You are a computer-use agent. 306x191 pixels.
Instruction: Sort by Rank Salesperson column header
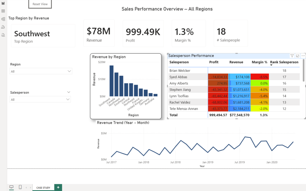coord(284,62)
